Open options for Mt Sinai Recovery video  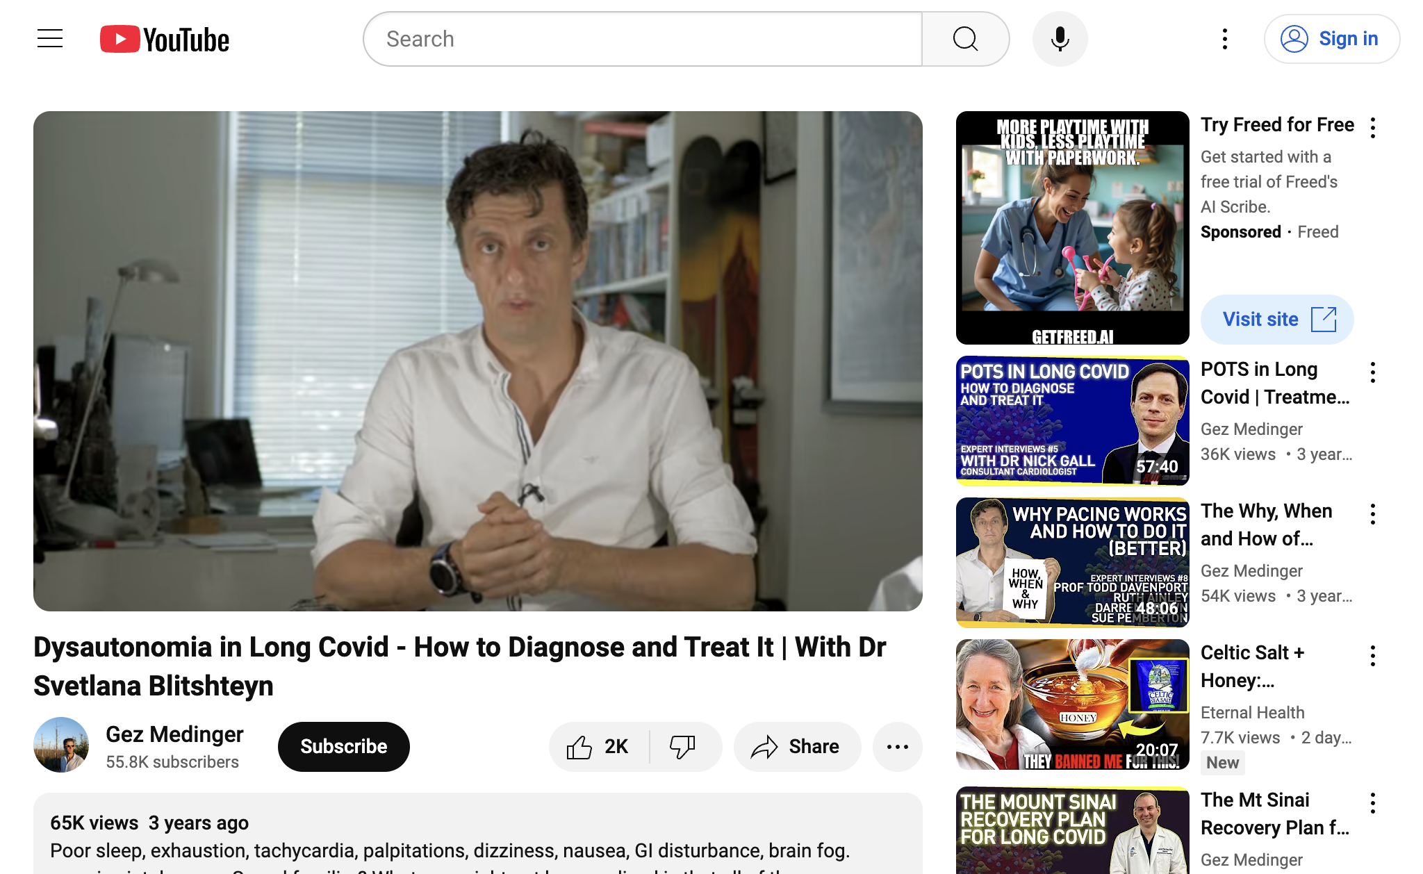1373,803
